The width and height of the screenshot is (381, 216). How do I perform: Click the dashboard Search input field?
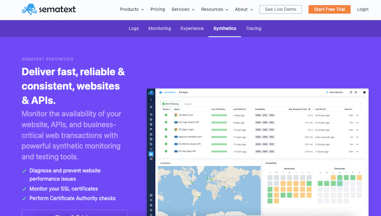pos(273,104)
